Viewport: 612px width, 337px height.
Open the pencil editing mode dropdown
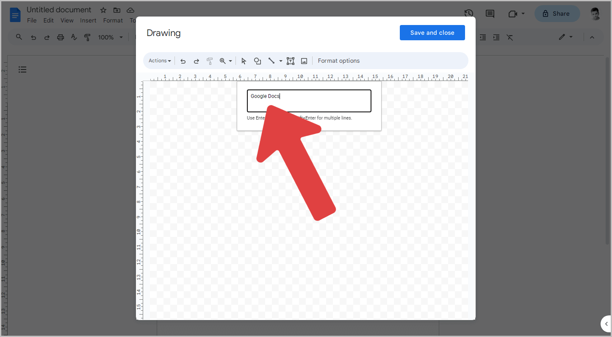(x=566, y=37)
